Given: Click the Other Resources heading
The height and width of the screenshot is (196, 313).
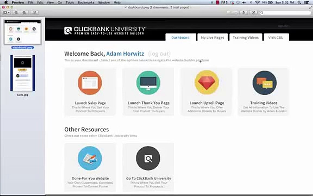Looking at the screenshot, I should [86, 129].
